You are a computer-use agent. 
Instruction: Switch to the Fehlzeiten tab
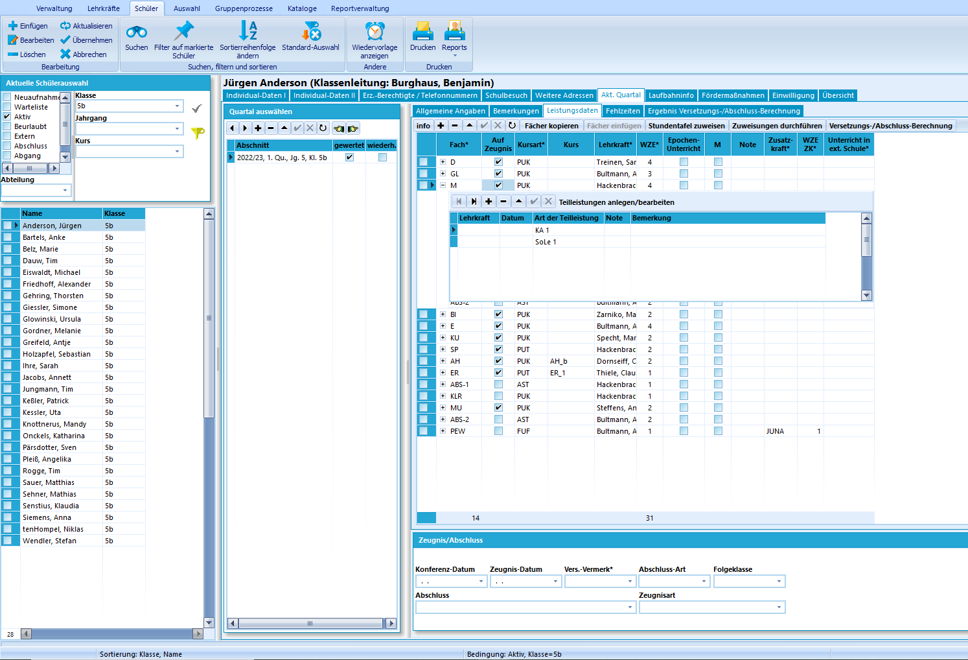623,111
